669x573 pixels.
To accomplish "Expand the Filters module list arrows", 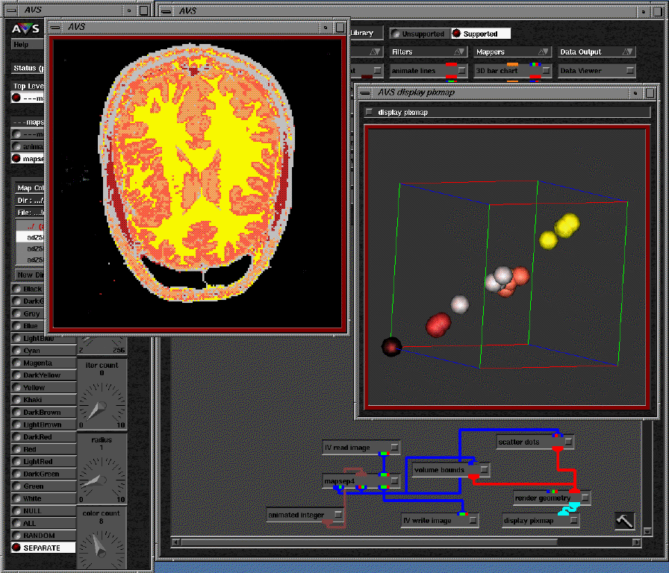I will pyautogui.click(x=459, y=52).
